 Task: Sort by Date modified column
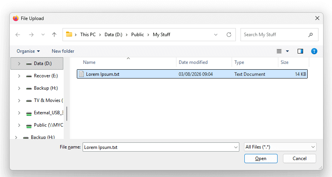point(193,62)
